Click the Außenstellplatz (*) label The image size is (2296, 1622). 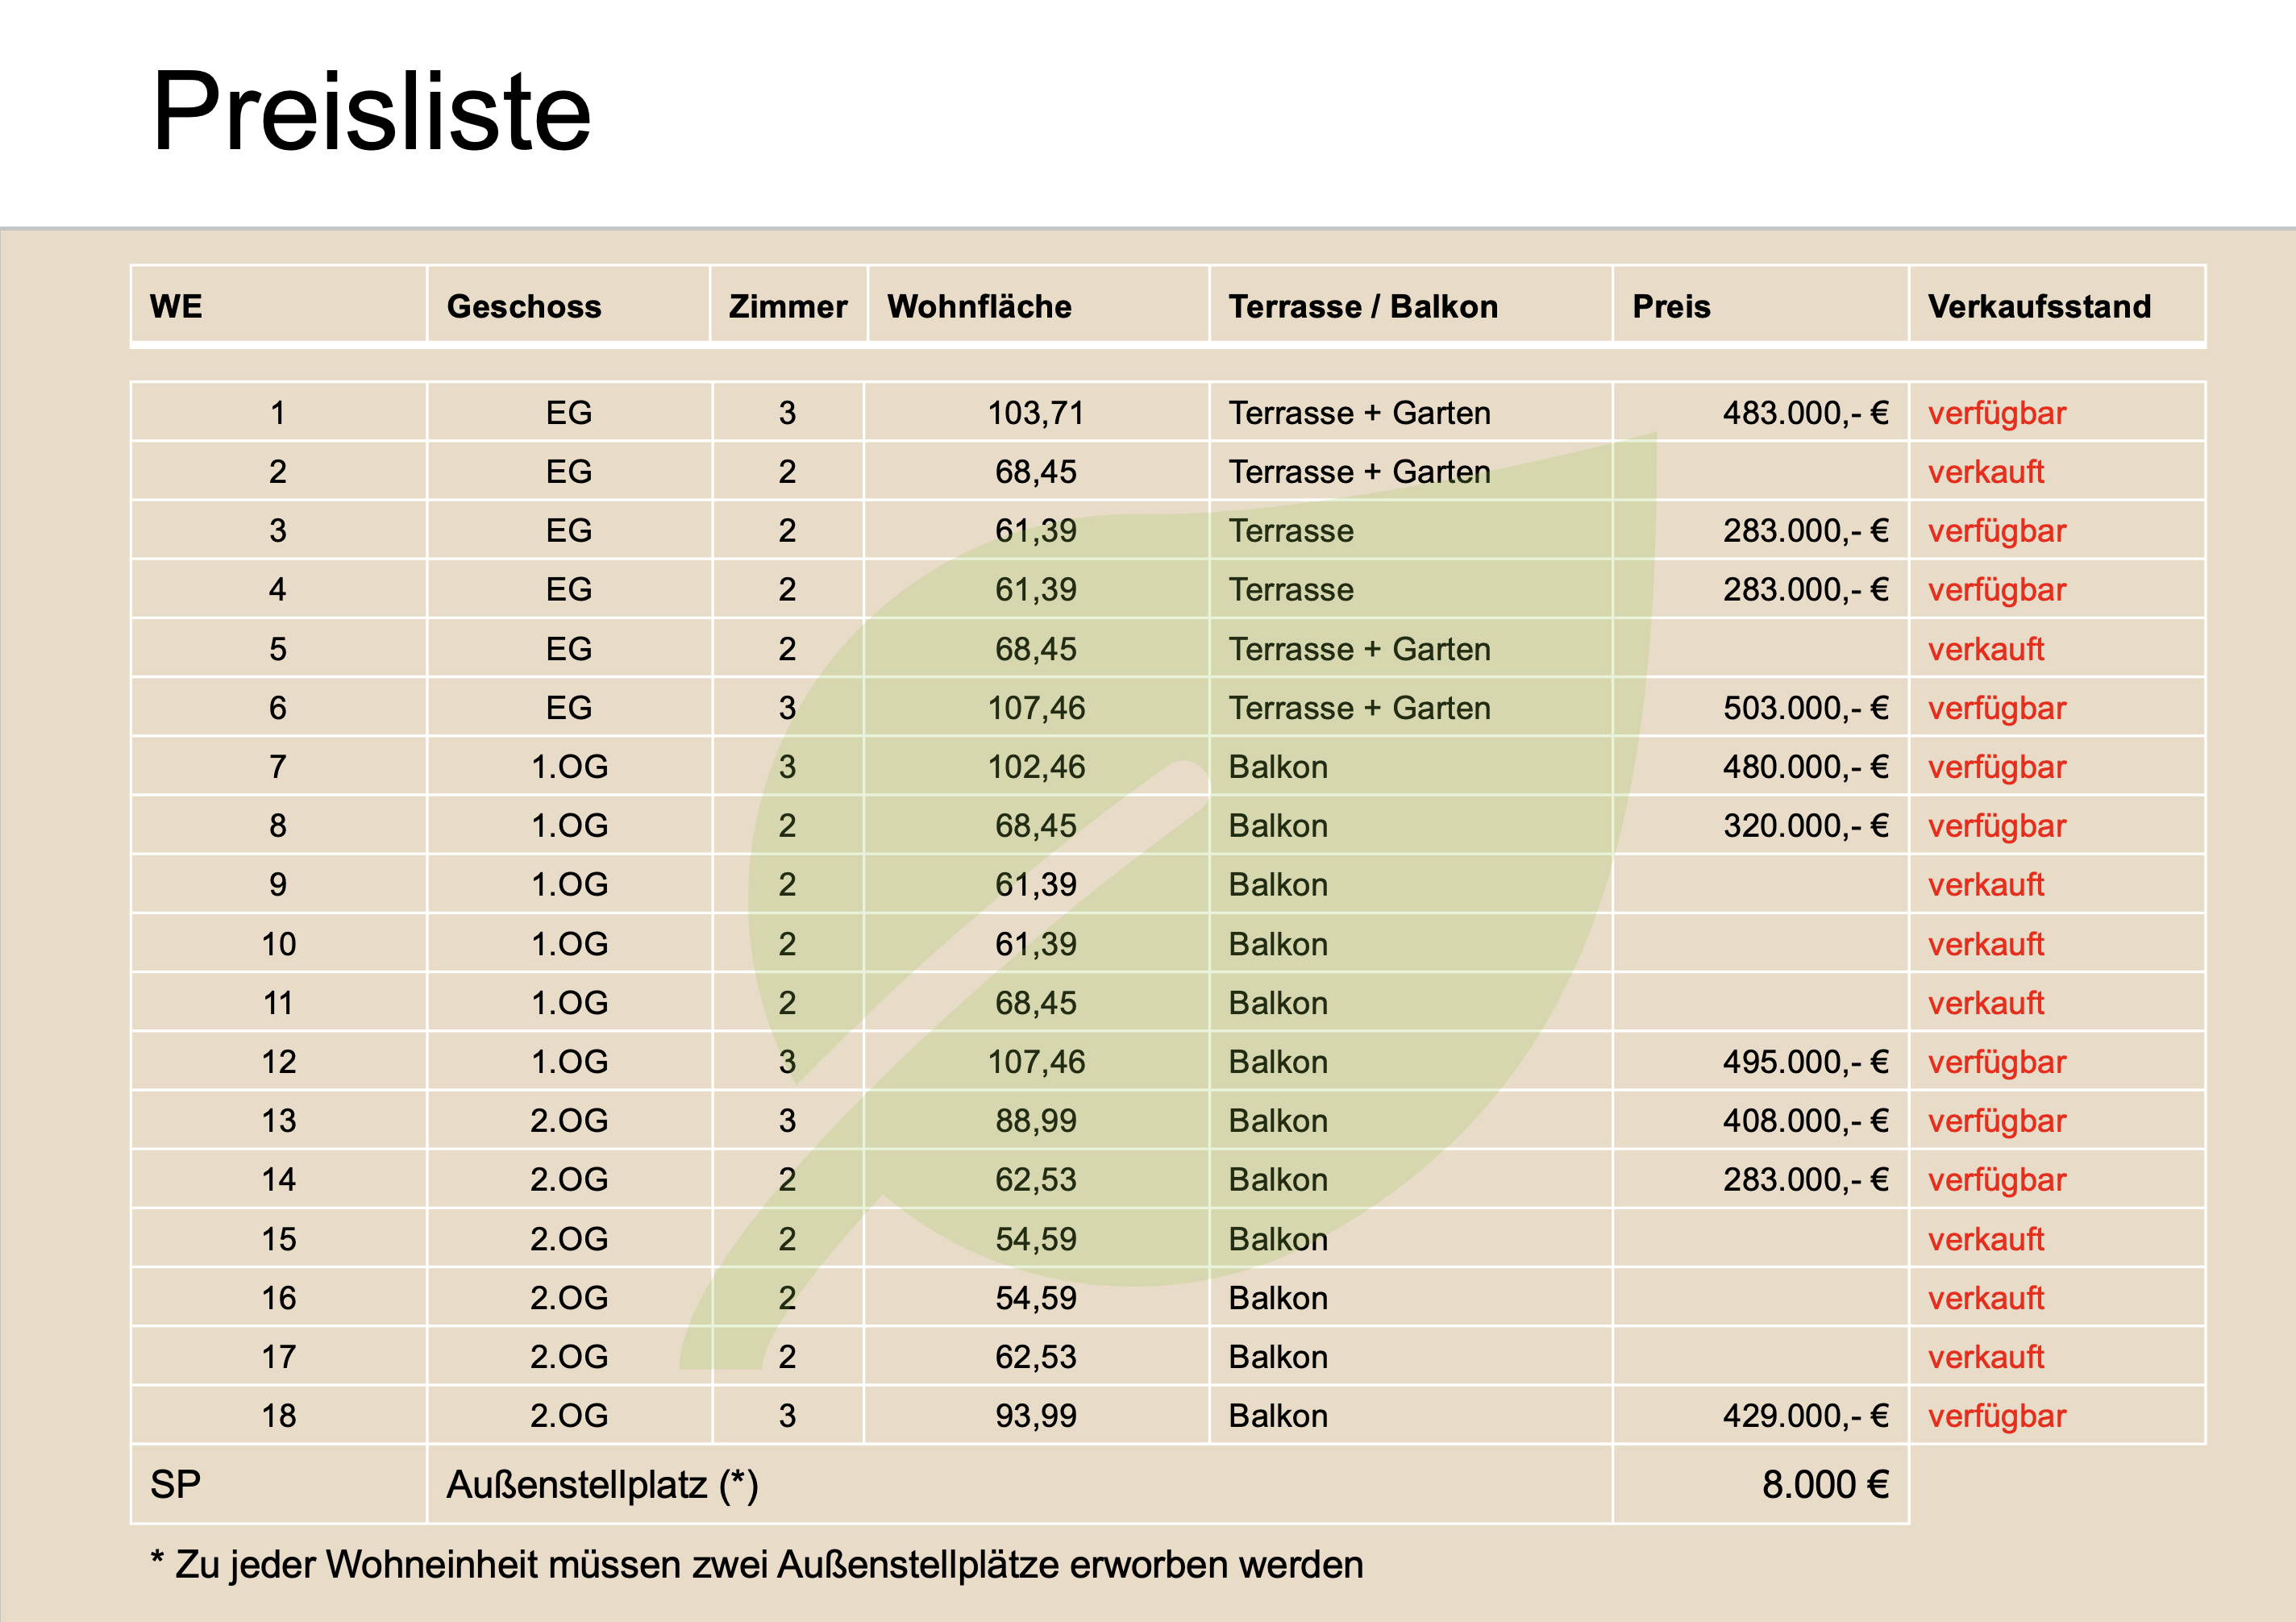coord(602,1485)
